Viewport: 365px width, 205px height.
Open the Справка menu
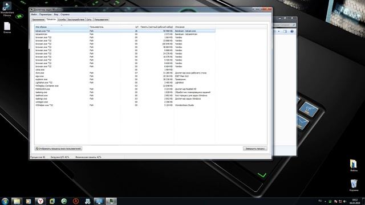[65, 14]
